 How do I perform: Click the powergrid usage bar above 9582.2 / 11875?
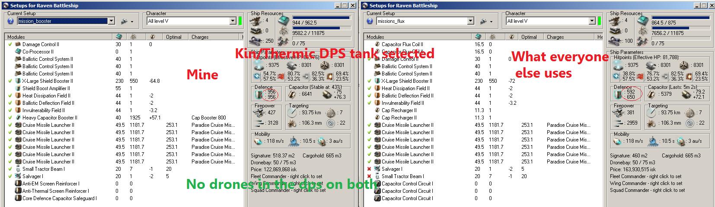click(x=321, y=28)
